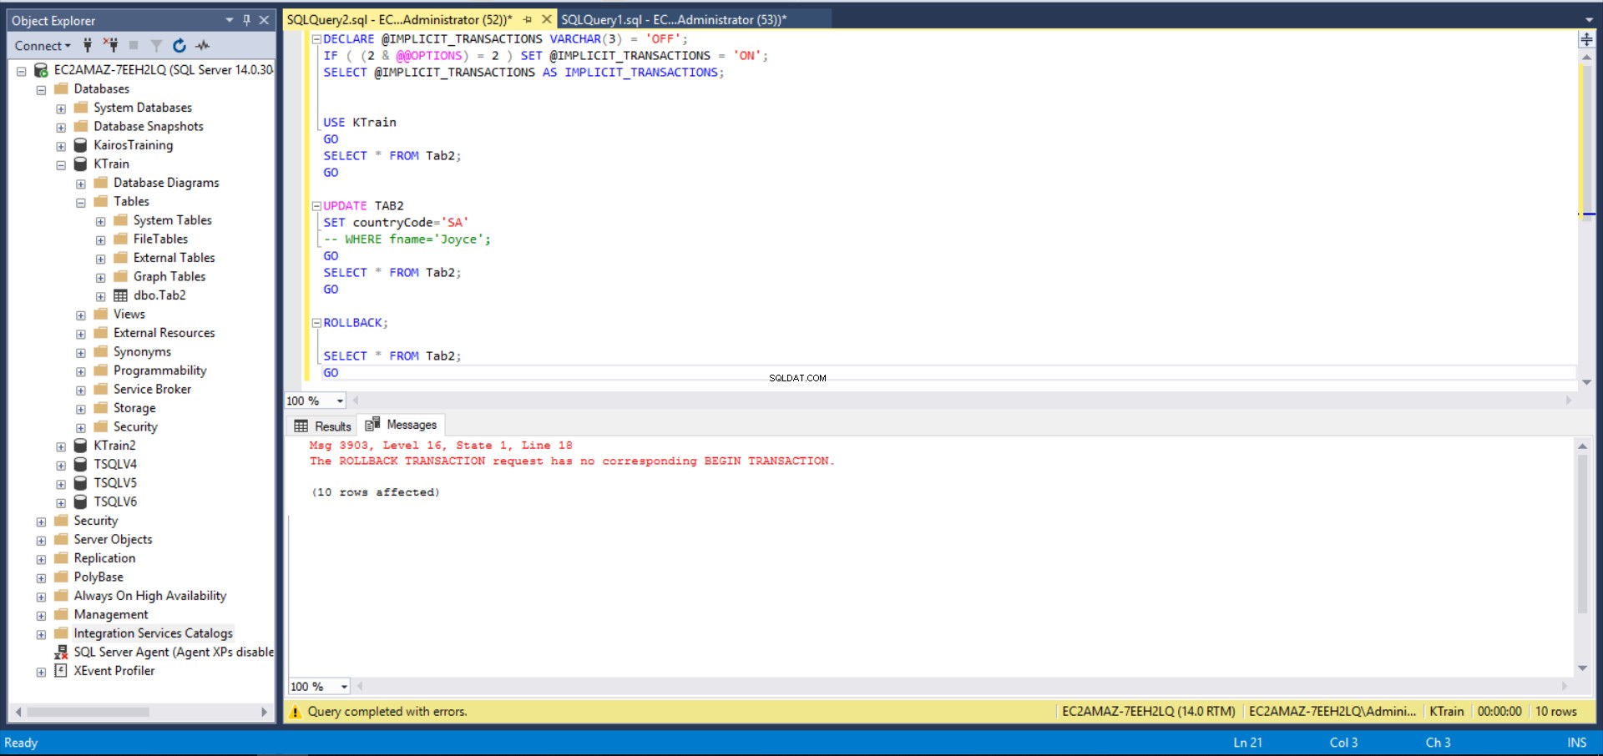This screenshot has height=756, width=1603.
Task: Click the Messages pane vertical scrollbar thumb
Action: [x=1582, y=534]
